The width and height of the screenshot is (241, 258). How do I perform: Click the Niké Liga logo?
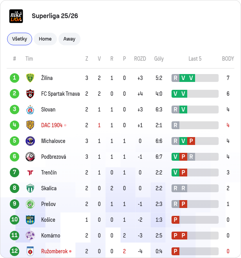(16, 16)
